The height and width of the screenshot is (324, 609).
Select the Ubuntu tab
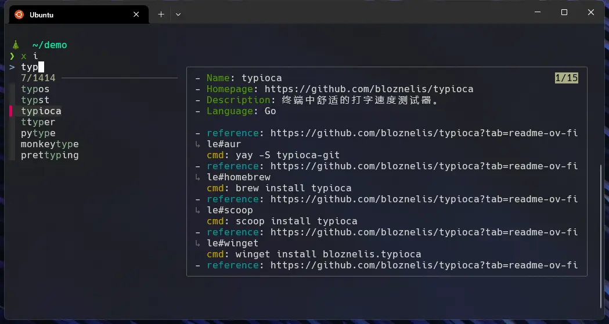click(x=79, y=14)
